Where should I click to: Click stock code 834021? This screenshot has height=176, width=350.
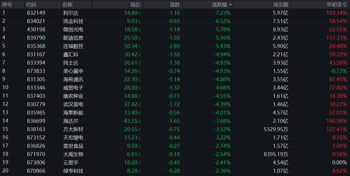tap(36, 21)
